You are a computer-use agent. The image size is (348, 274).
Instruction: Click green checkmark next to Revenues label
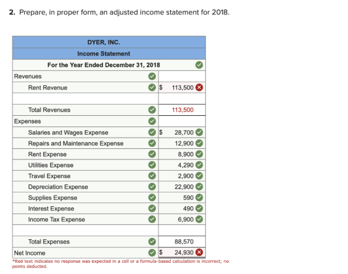[152, 76]
